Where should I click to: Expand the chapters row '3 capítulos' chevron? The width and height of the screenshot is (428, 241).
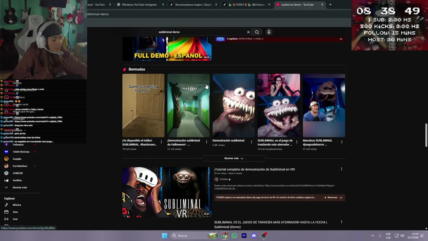(341, 39)
